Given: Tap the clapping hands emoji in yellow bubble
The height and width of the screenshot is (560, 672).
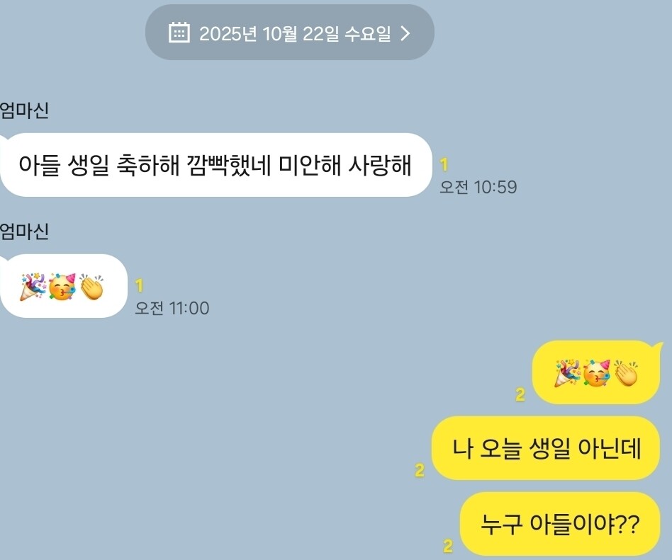Looking at the screenshot, I should point(626,373).
